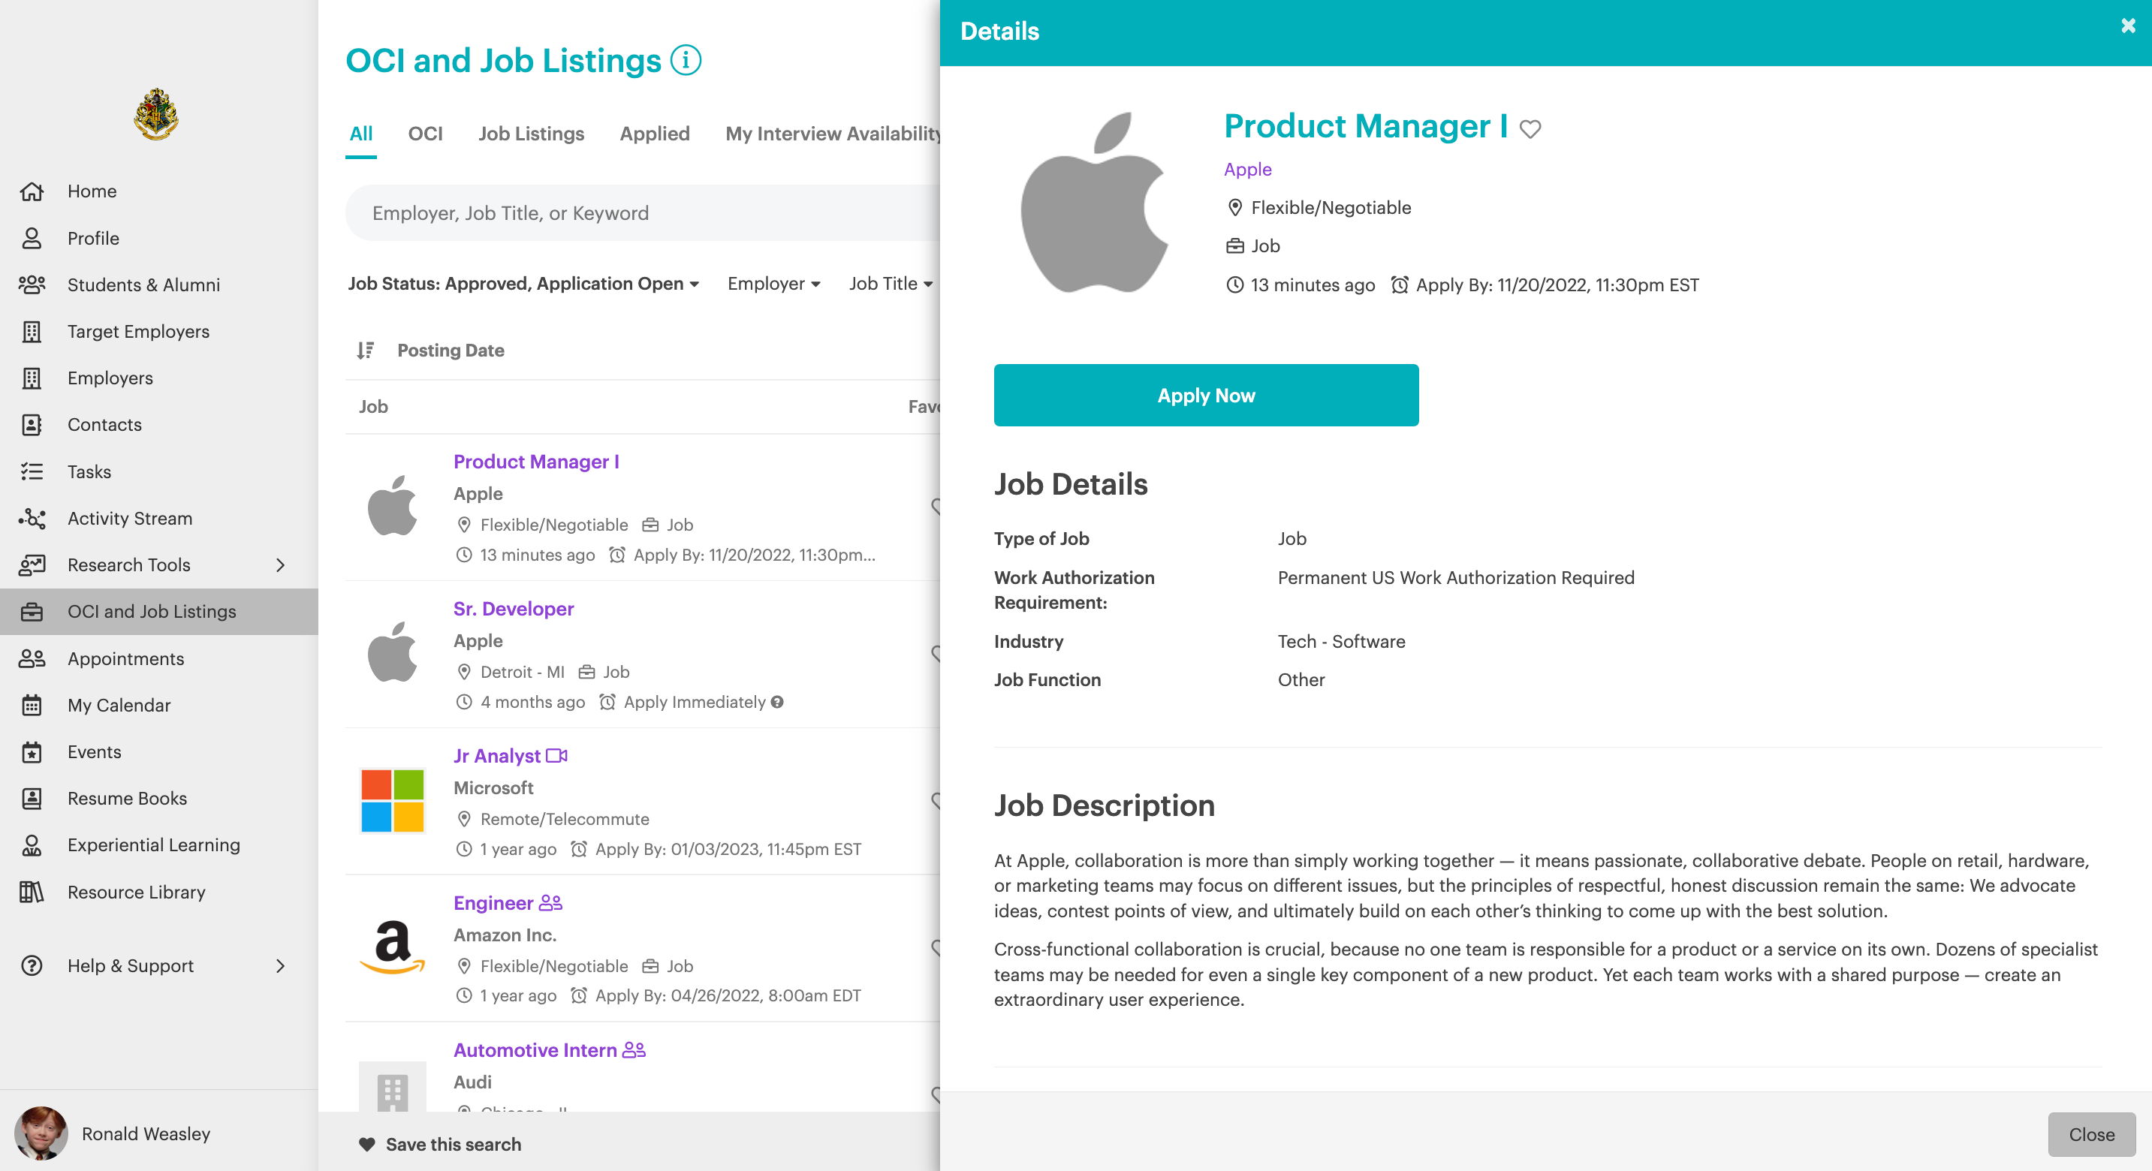Open the Engineer job listing at Amazon
This screenshot has width=2152, height=1171.
pos(493,903)
